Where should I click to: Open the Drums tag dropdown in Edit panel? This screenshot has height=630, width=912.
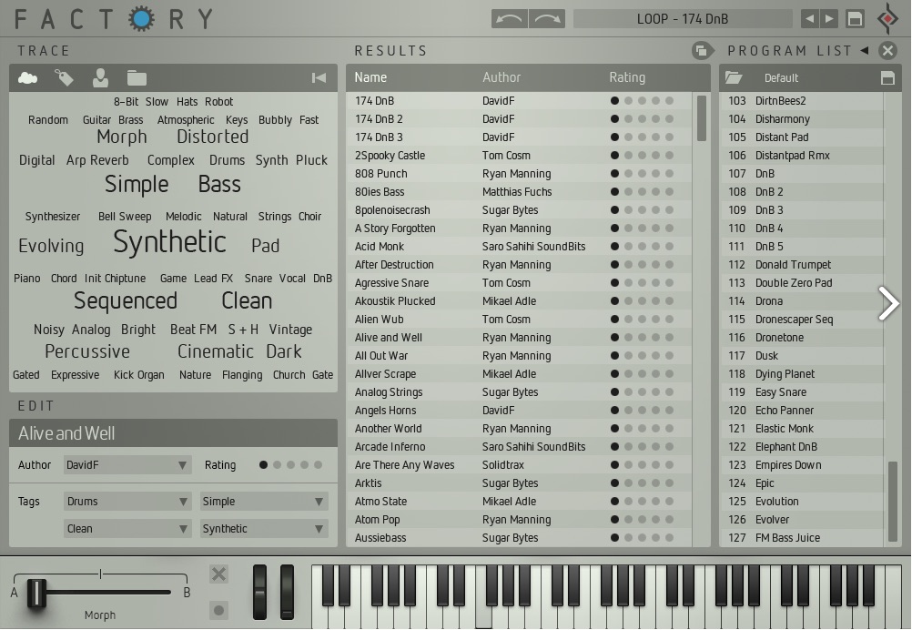127,501
